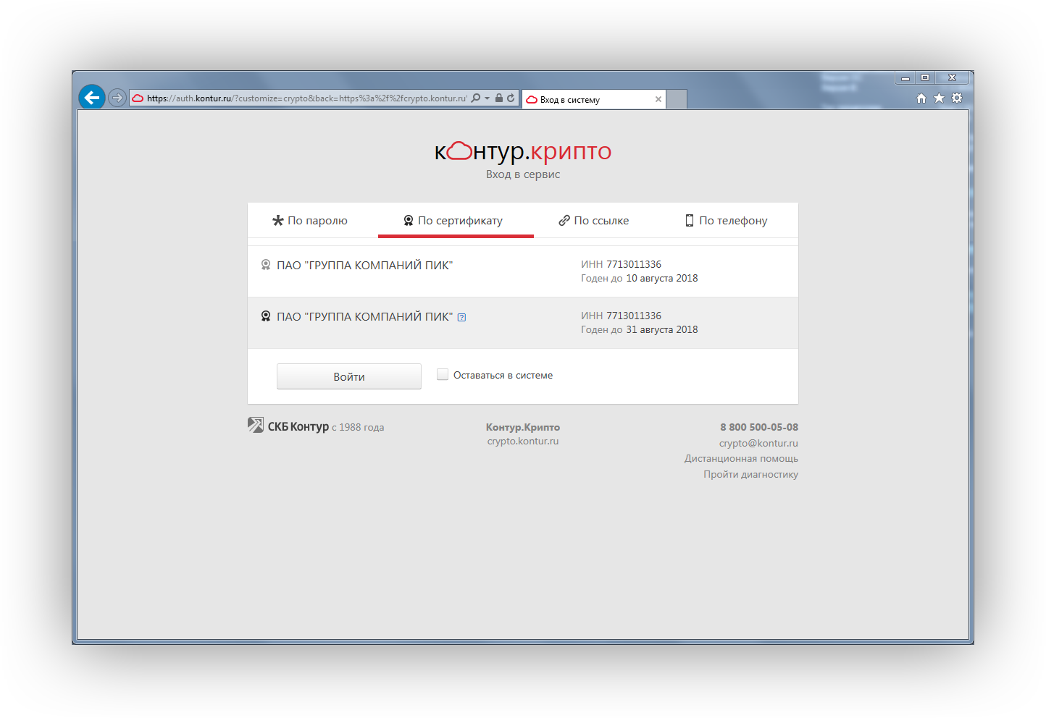
Task: Click the СКБ Контур footer logo
Action: [288, 426]
